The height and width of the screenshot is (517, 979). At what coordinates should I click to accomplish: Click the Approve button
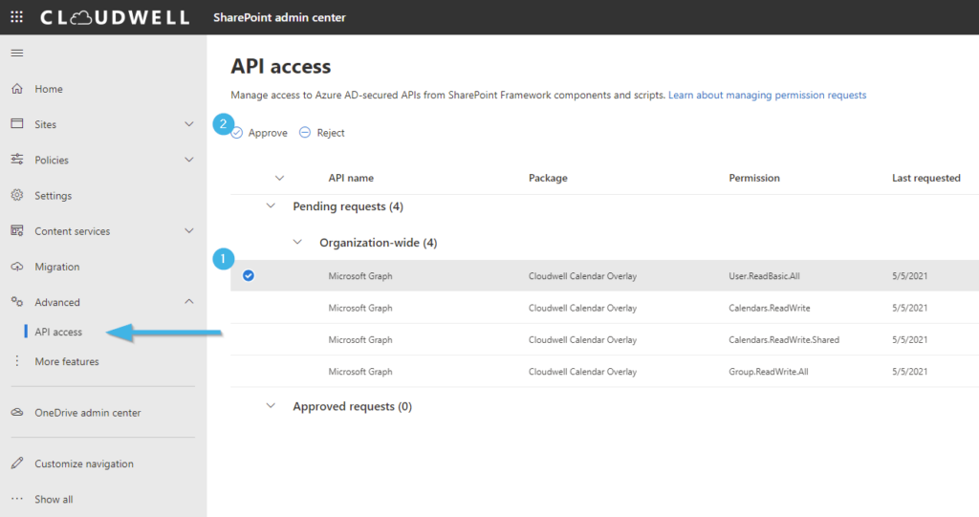260,133
